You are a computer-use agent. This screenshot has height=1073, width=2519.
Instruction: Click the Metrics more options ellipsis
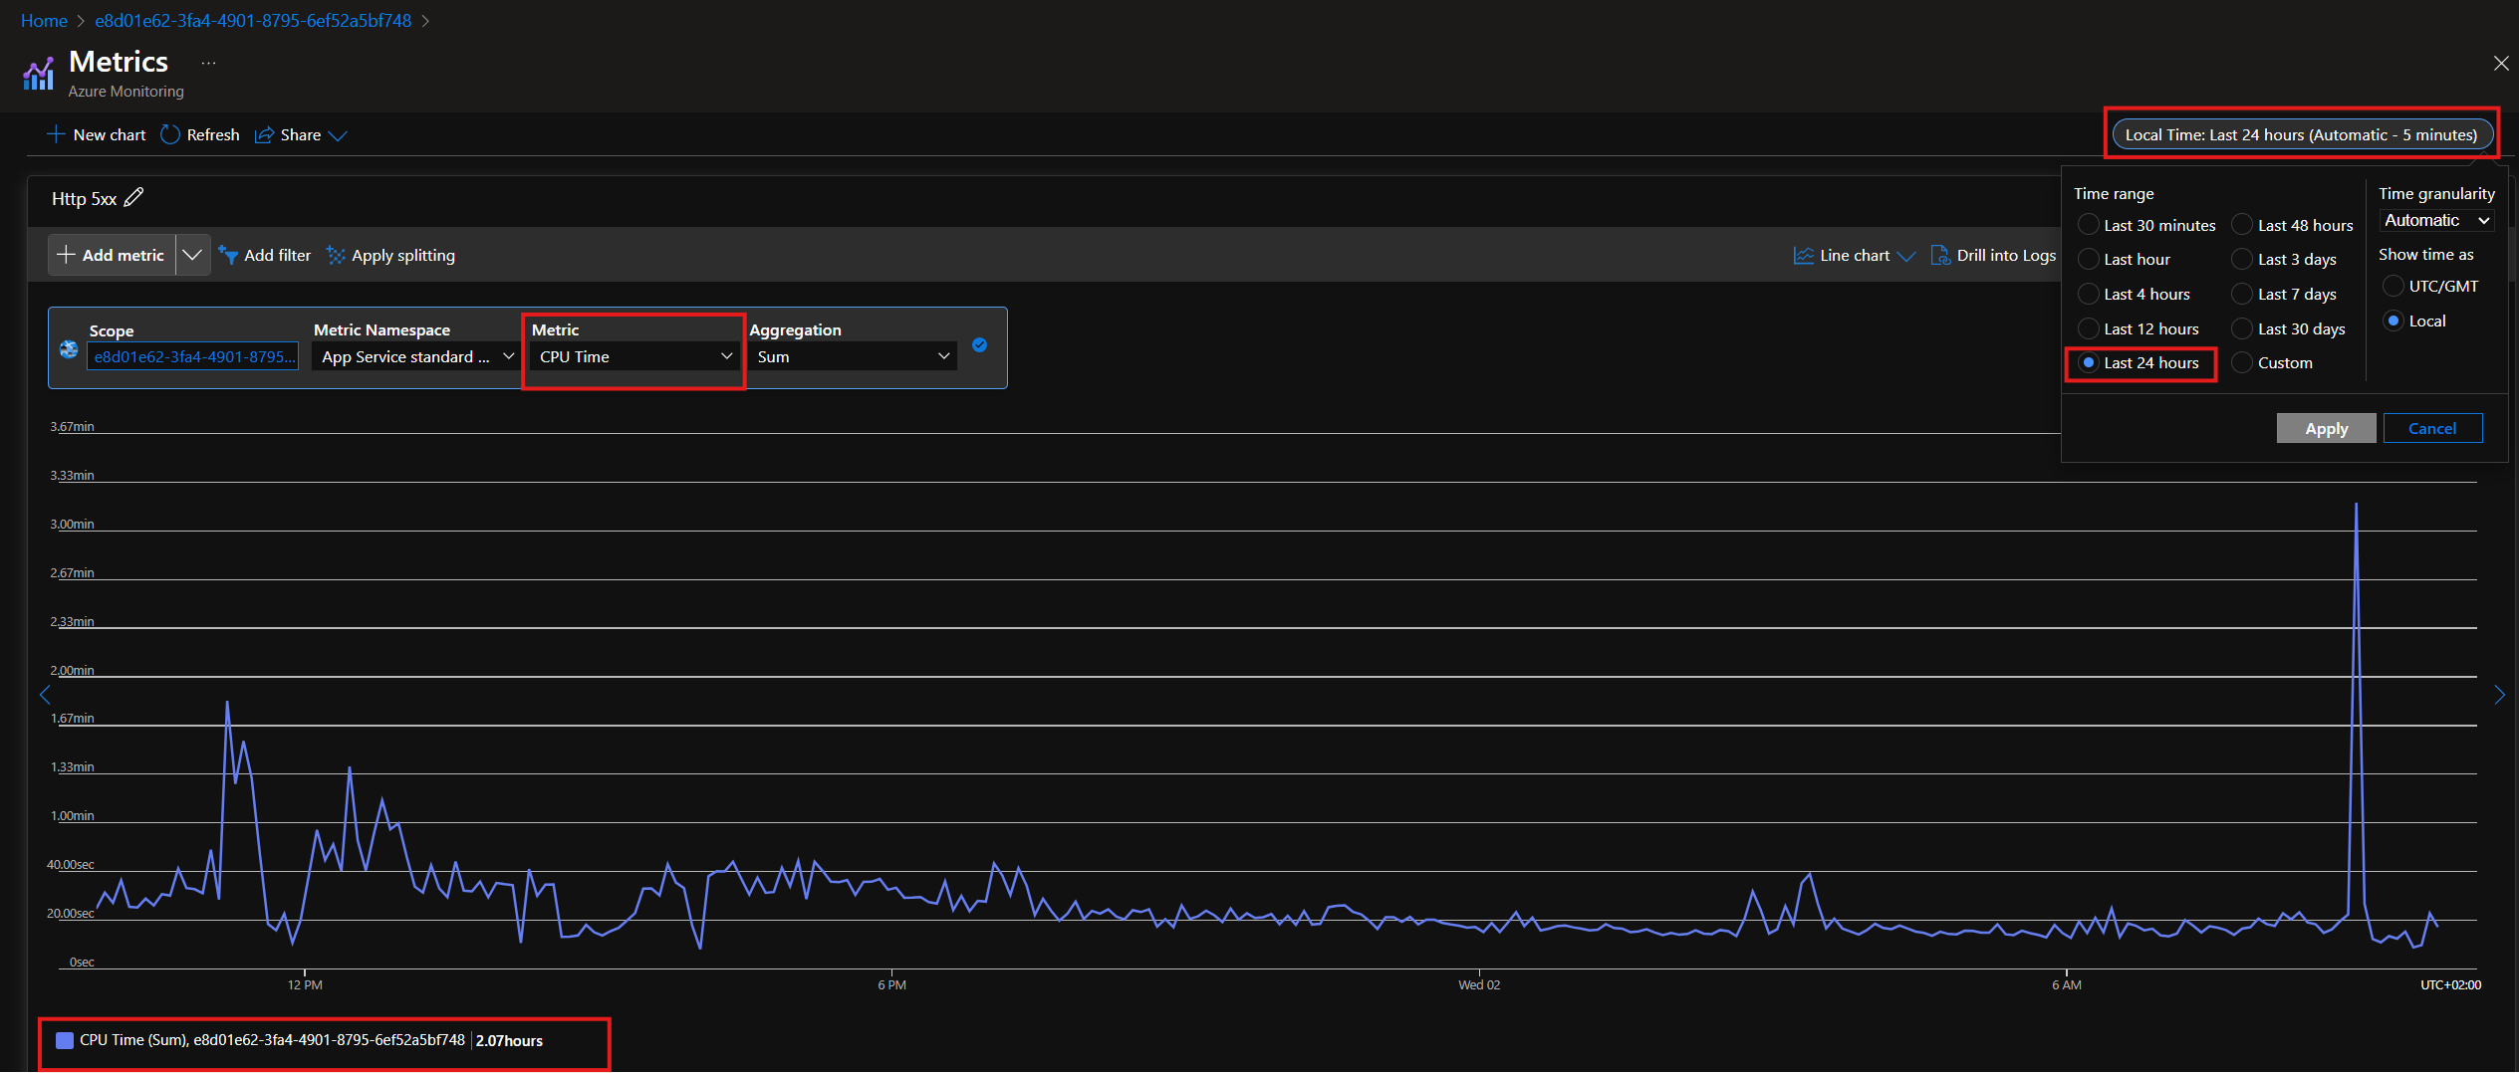tap(208, 63)
